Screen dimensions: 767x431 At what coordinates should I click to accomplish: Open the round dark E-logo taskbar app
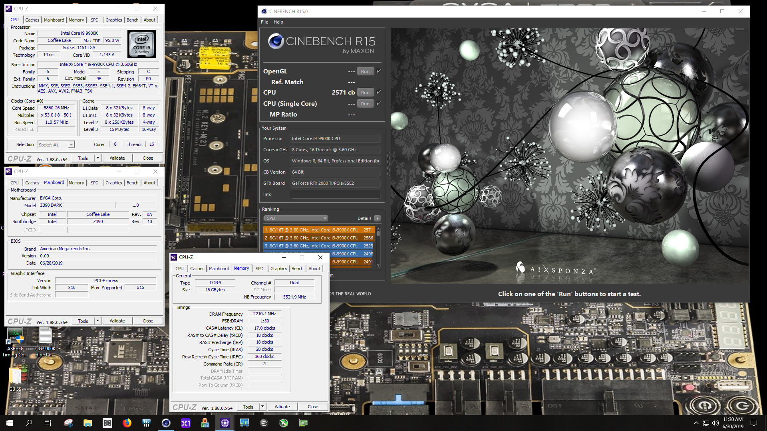point(264,423)
